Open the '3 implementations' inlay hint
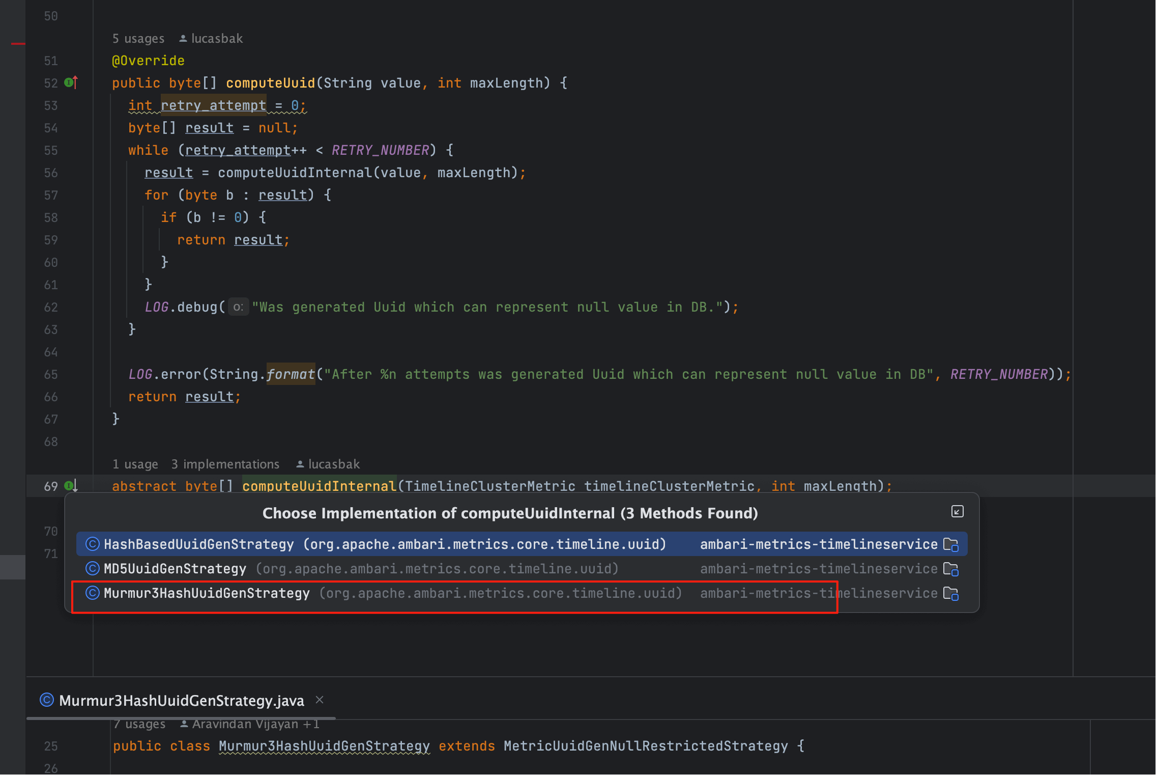This screenshot has width=1156, height=775. [x=225, y=464]
